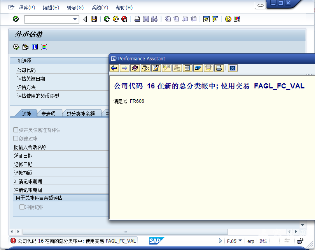The image size is (315, 250).
Task: Open the 转到(G) menu
Action: 75,8
